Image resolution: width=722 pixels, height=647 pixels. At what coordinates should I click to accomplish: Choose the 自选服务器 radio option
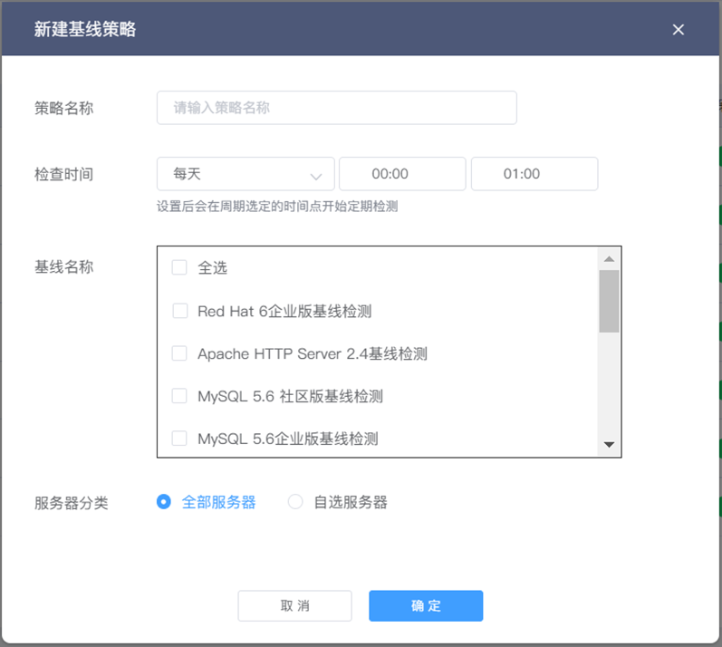pos(294,501)
